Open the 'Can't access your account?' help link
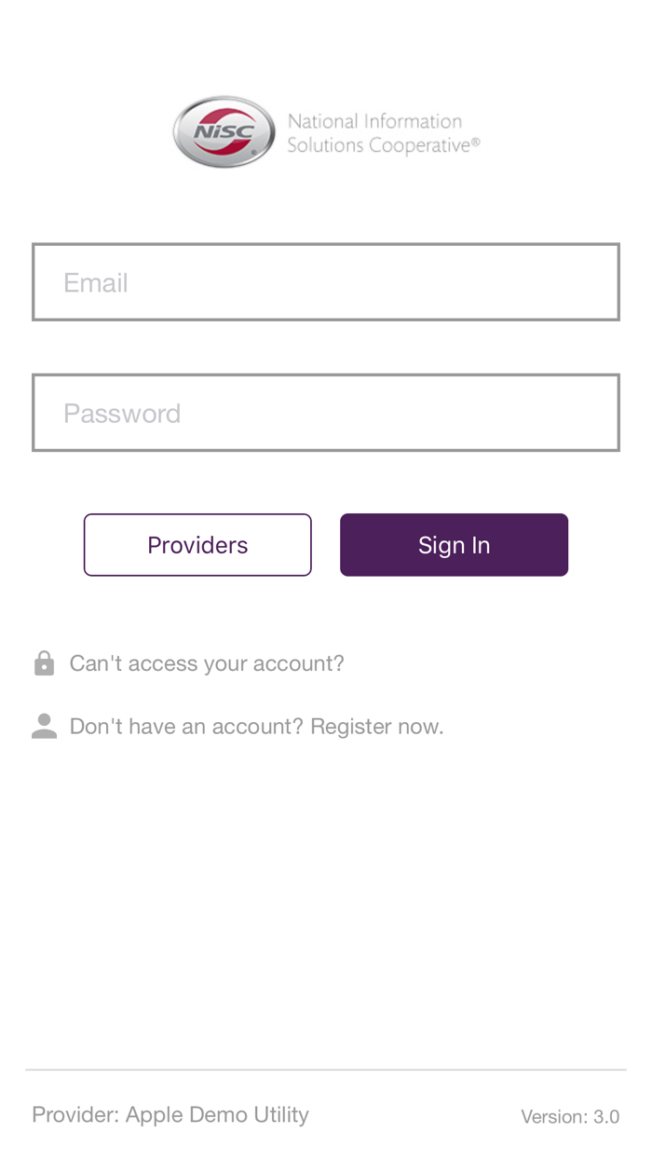 [206, 663]
